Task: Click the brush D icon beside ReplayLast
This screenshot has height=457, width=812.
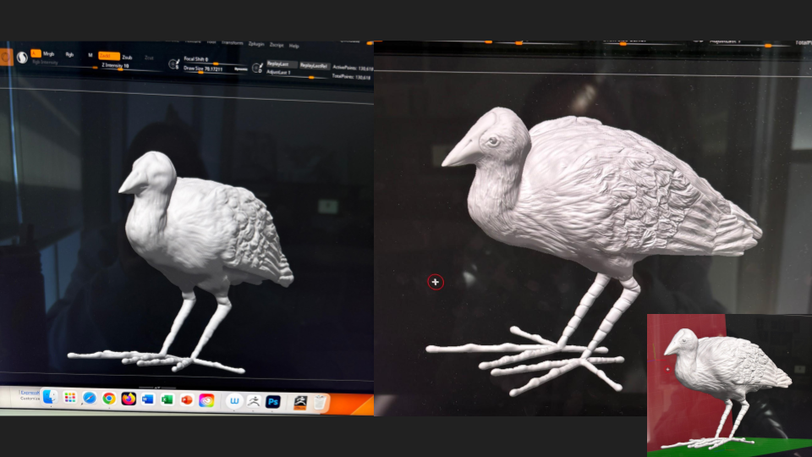Action: (x=257, y=68)
